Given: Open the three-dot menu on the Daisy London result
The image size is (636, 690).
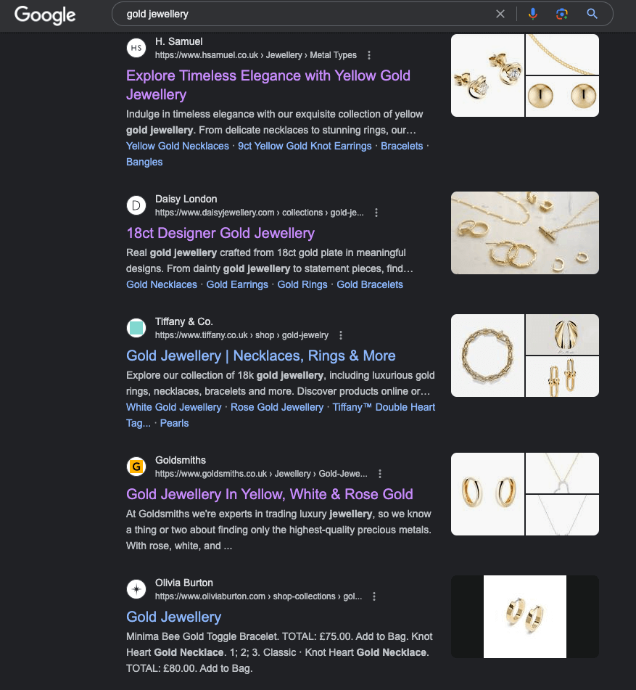Looking at the screenshot, I should 376,213.
